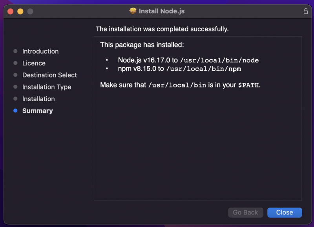Click the package box icon beside title
314x227 pixels.
(133, 11)
